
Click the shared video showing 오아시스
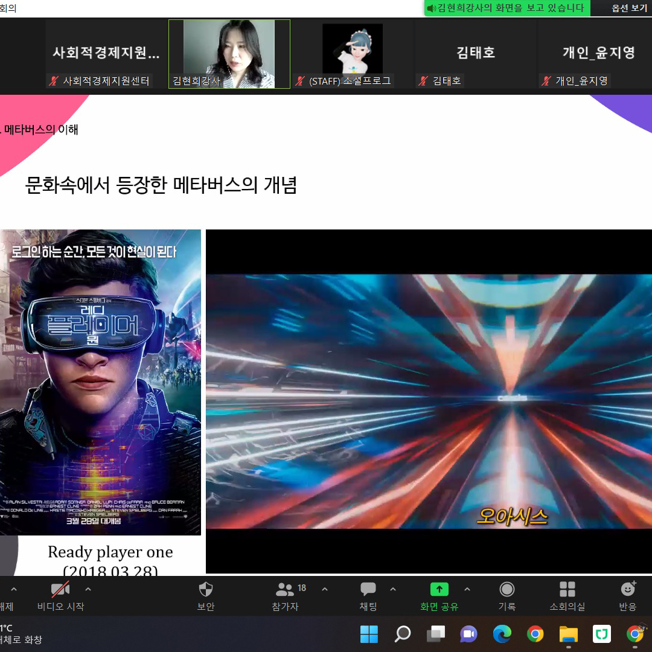429,401
